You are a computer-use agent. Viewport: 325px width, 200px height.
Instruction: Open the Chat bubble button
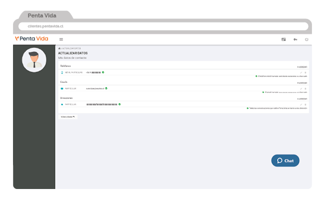click(x=285, y=160)
